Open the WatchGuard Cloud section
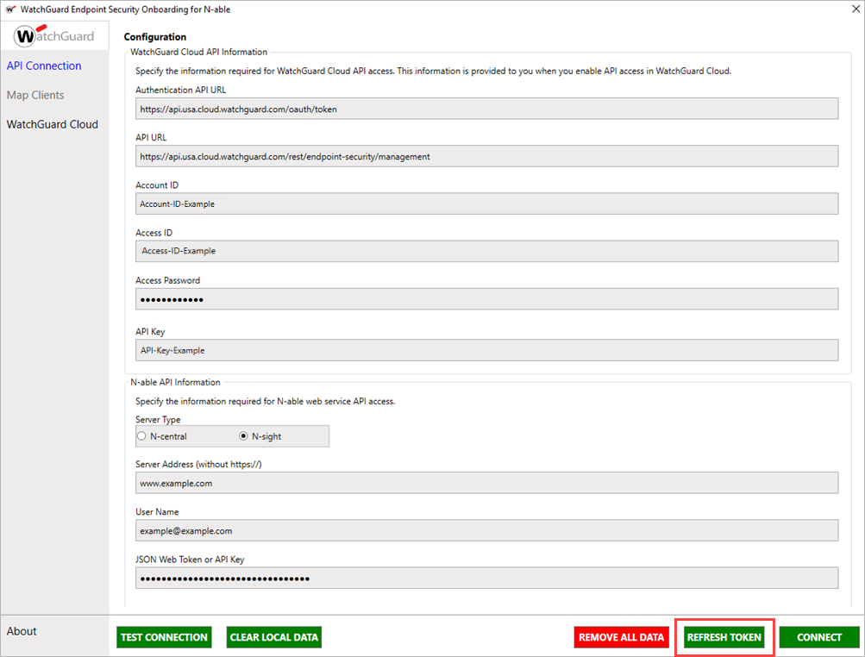 52,124
